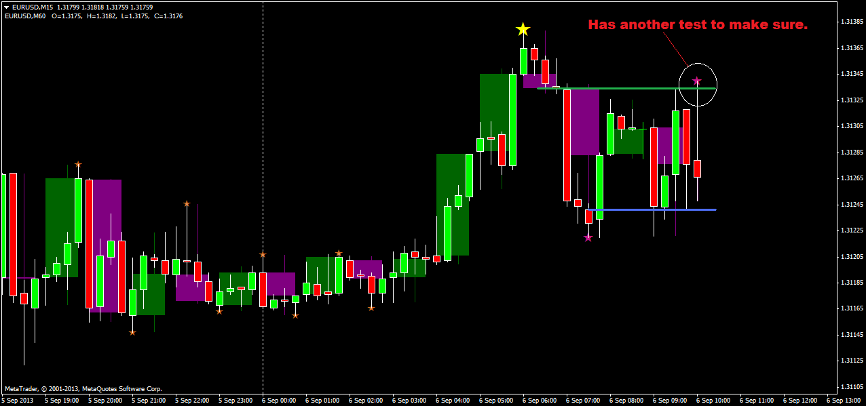Click the 6 Sep 11:00 time label
This screenshot has width=866, height=406.
(x=757, y=401)
